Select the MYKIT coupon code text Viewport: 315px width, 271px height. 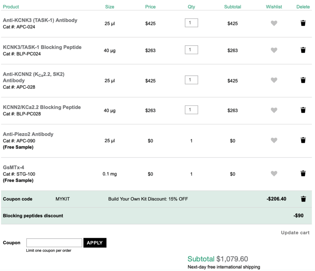pyautogui.click(x=63, y=199)
